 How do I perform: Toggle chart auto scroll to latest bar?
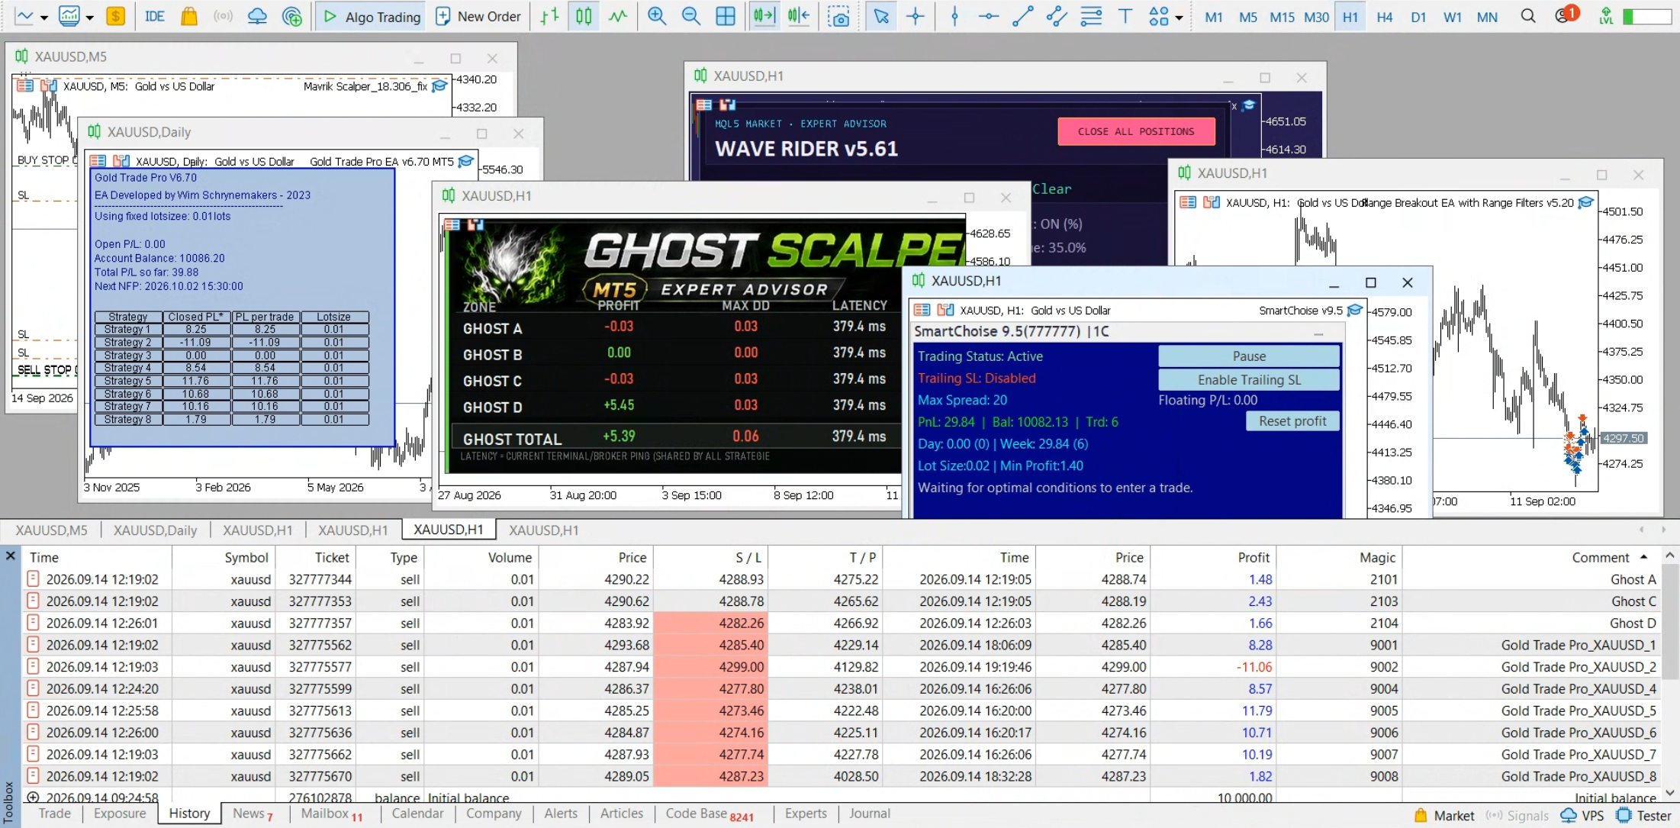click(764, 16)
